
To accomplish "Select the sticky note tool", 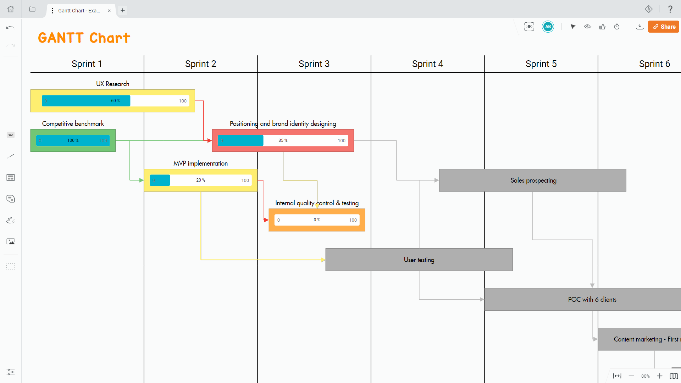I will point(11,199).
